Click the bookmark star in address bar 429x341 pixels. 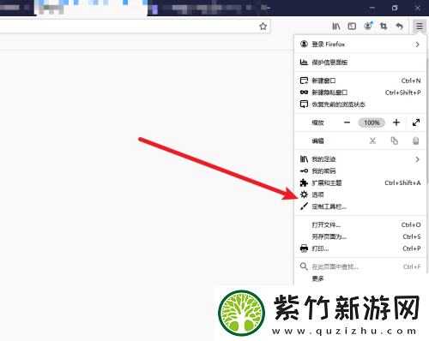pos(263,27)
